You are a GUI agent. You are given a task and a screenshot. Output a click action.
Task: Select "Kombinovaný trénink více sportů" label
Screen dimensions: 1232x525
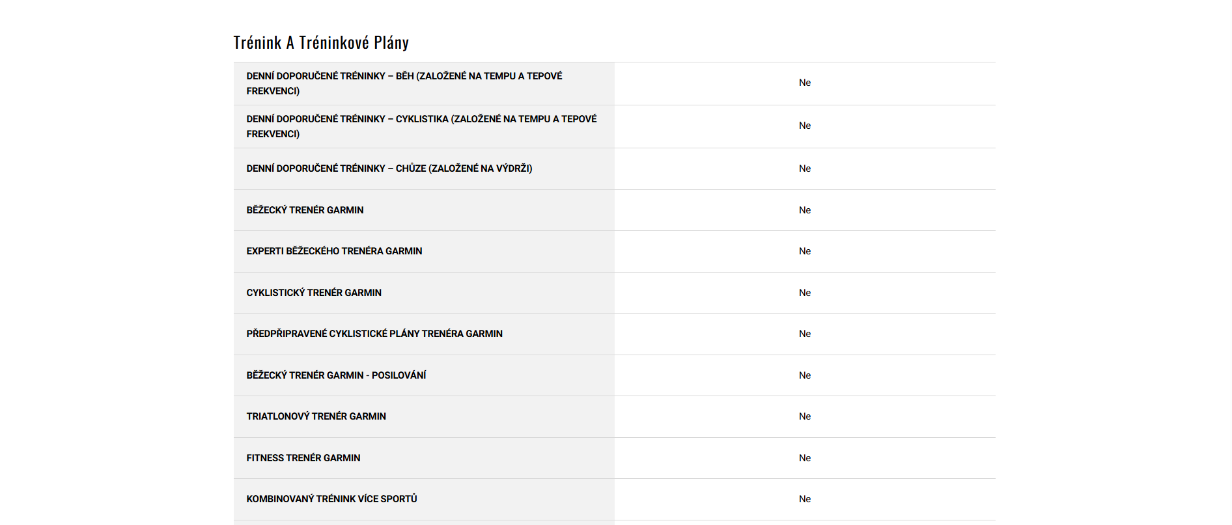click(x=331, y=499)
